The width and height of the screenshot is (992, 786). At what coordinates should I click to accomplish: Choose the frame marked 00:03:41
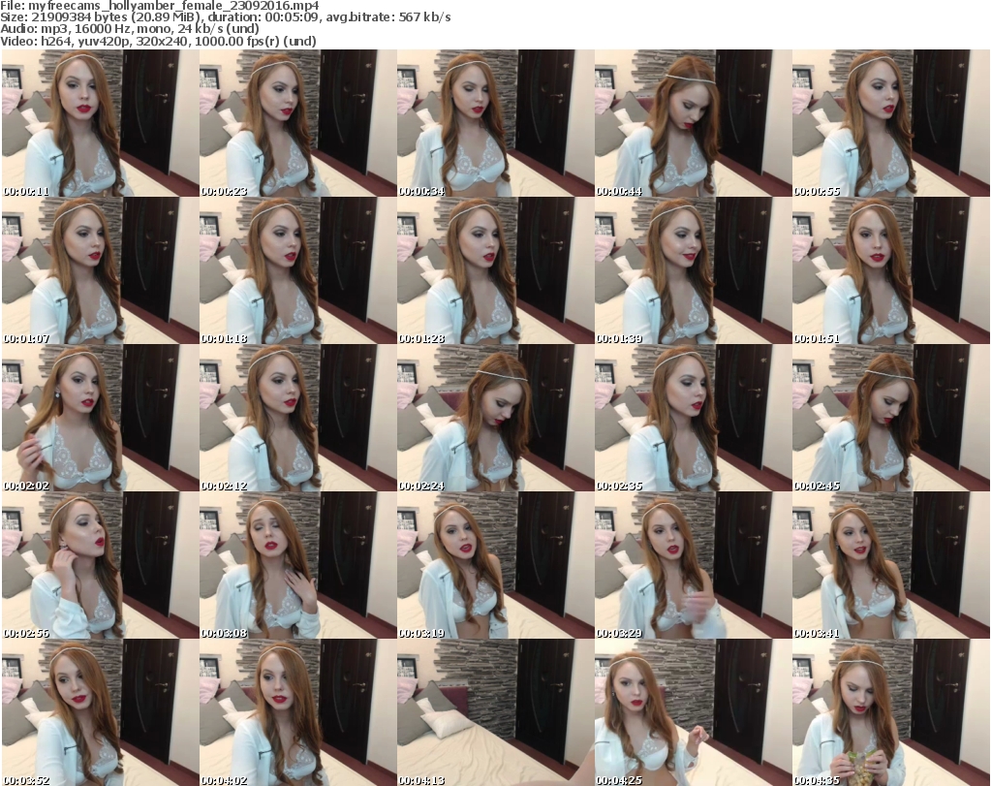pyautogui.click(x=891, y=565)
